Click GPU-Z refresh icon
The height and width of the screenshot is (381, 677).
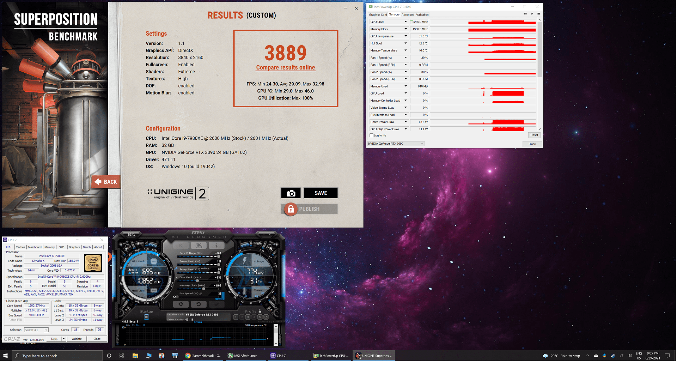pyautogui.click(x=532, y=14)
